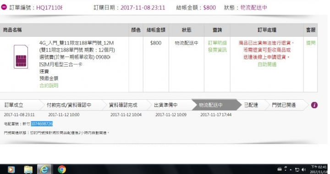330x174 pixels.
Task: Open Google Chrome from the taskbar
Action: (62, 169)
